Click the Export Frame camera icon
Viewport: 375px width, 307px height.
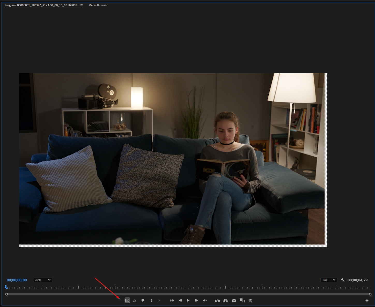point(234,300)
